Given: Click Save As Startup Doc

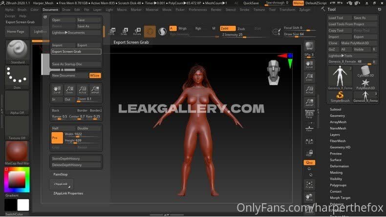Looking at the screenshot, I should click(76, 64).
